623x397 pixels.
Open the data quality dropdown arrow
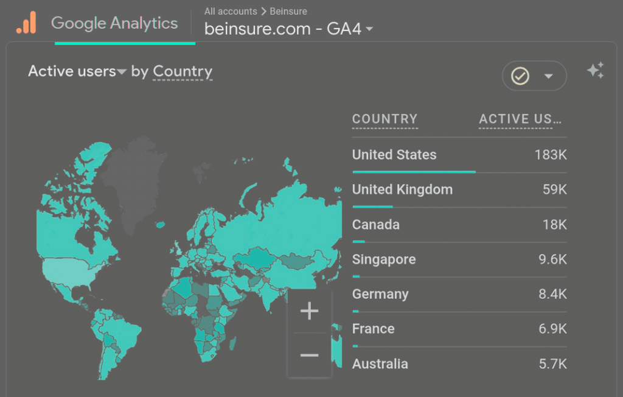point(548,76)
